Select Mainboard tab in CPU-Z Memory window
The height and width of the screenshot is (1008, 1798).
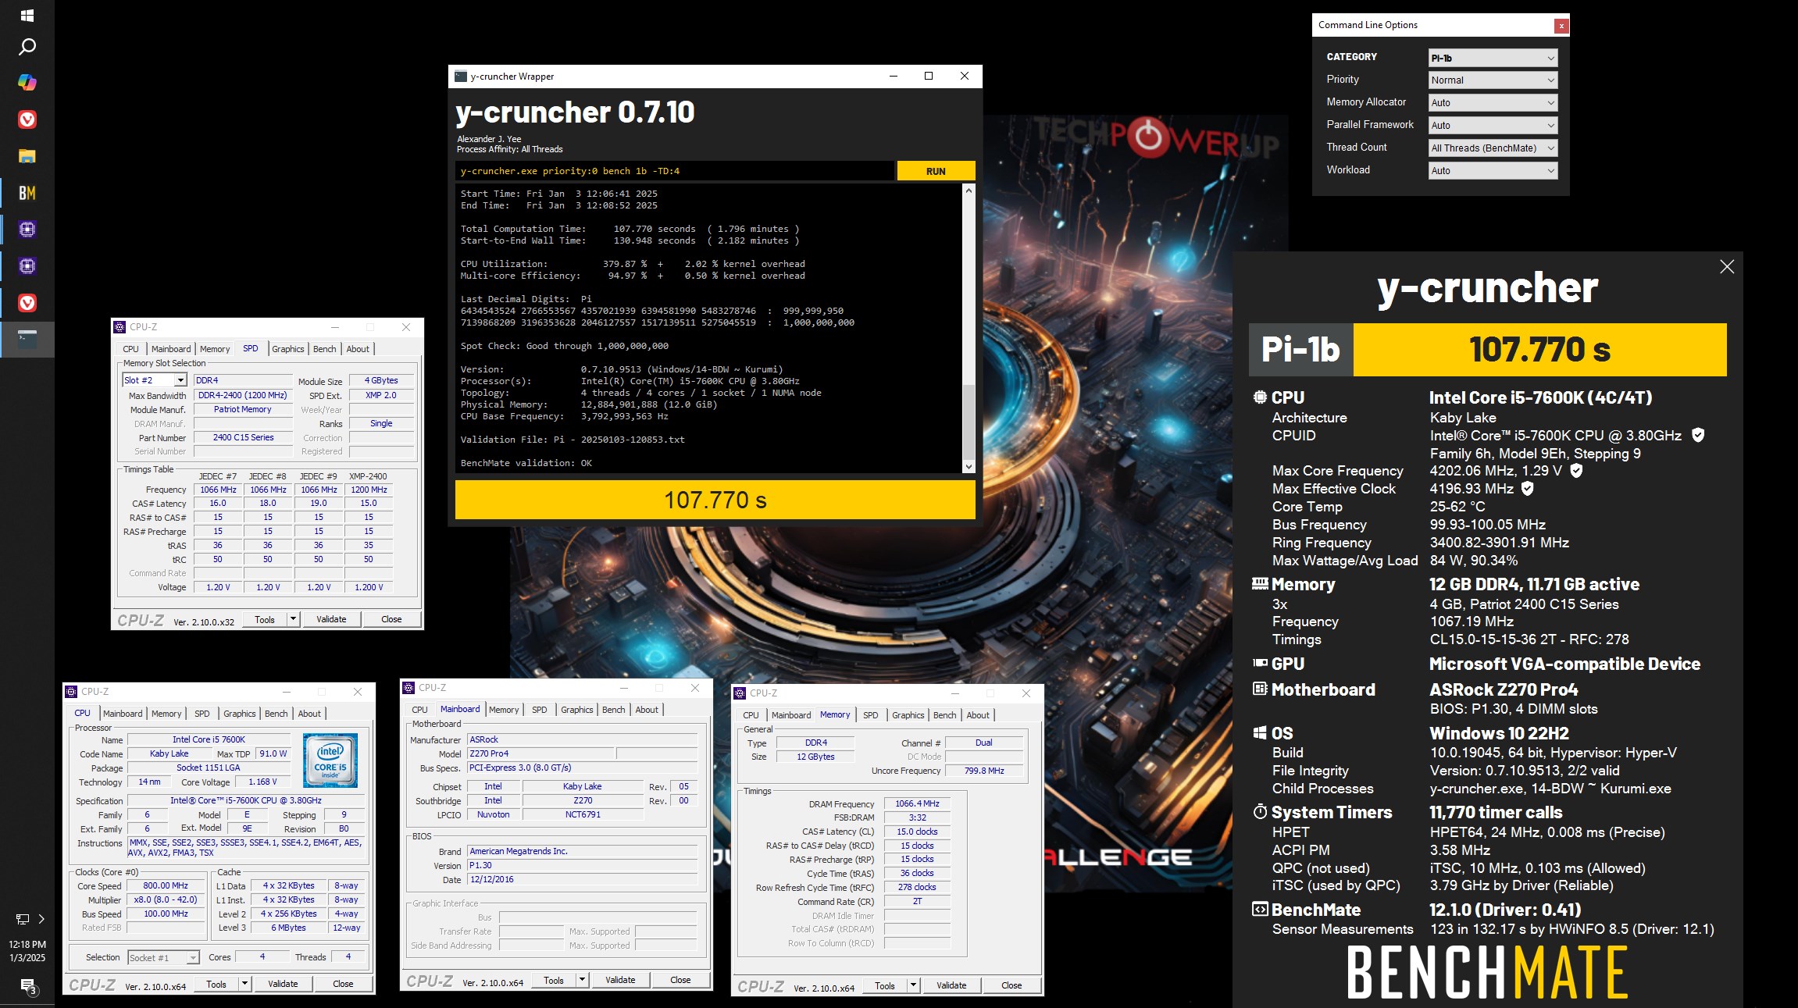791,715
